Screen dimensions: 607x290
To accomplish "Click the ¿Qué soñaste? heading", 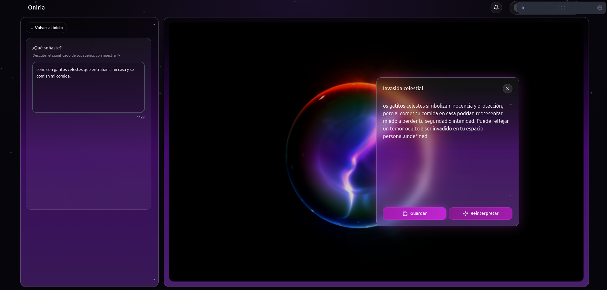I will click(47, 48).
